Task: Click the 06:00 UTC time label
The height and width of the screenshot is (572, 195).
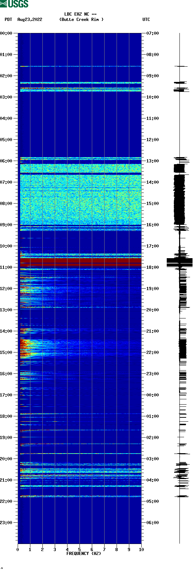Action: (x=153, y=523)
